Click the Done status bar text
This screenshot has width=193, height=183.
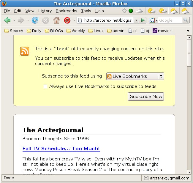coord(9,178)
